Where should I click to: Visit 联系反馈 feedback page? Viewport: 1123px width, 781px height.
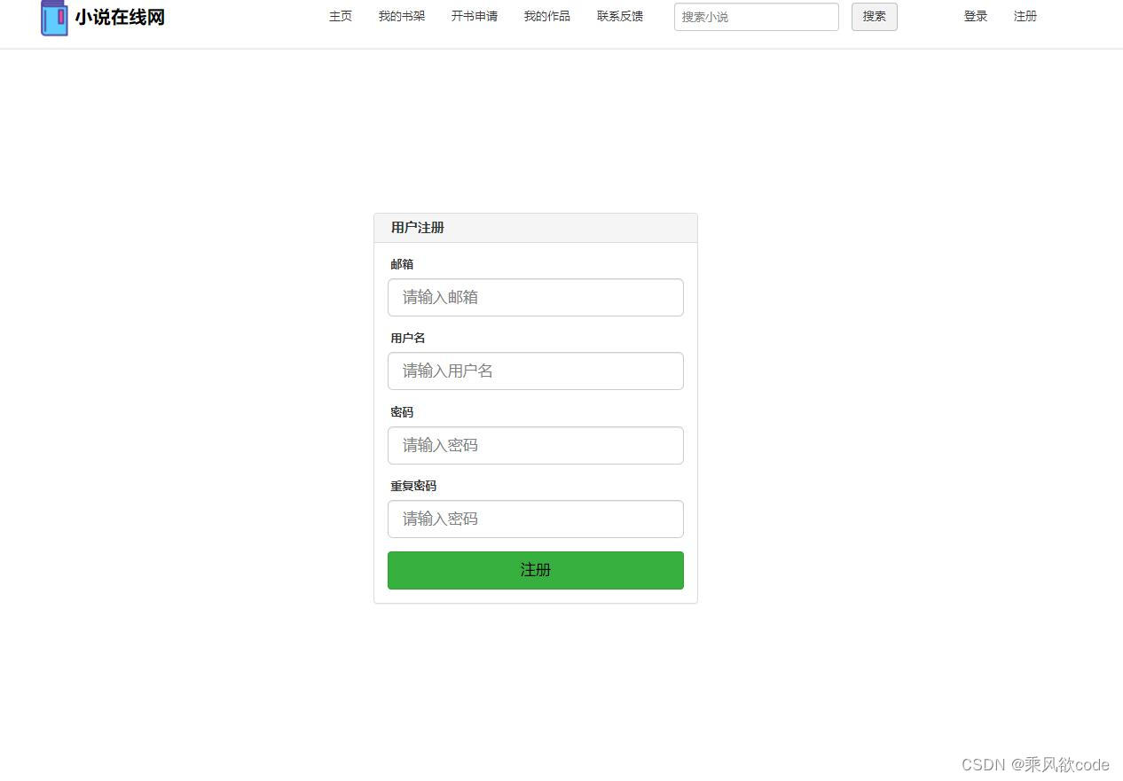pos(619,16)
